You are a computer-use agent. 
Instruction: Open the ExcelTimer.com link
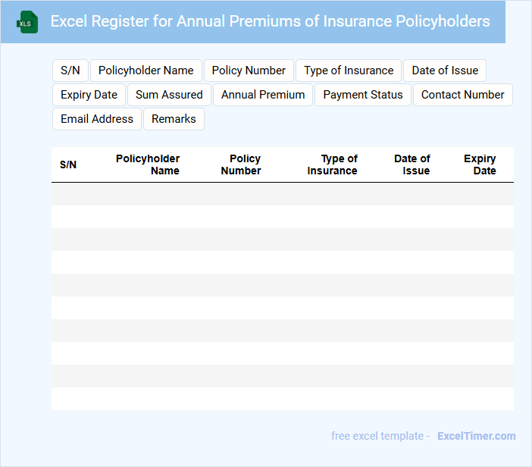click(x=476, y=436)
